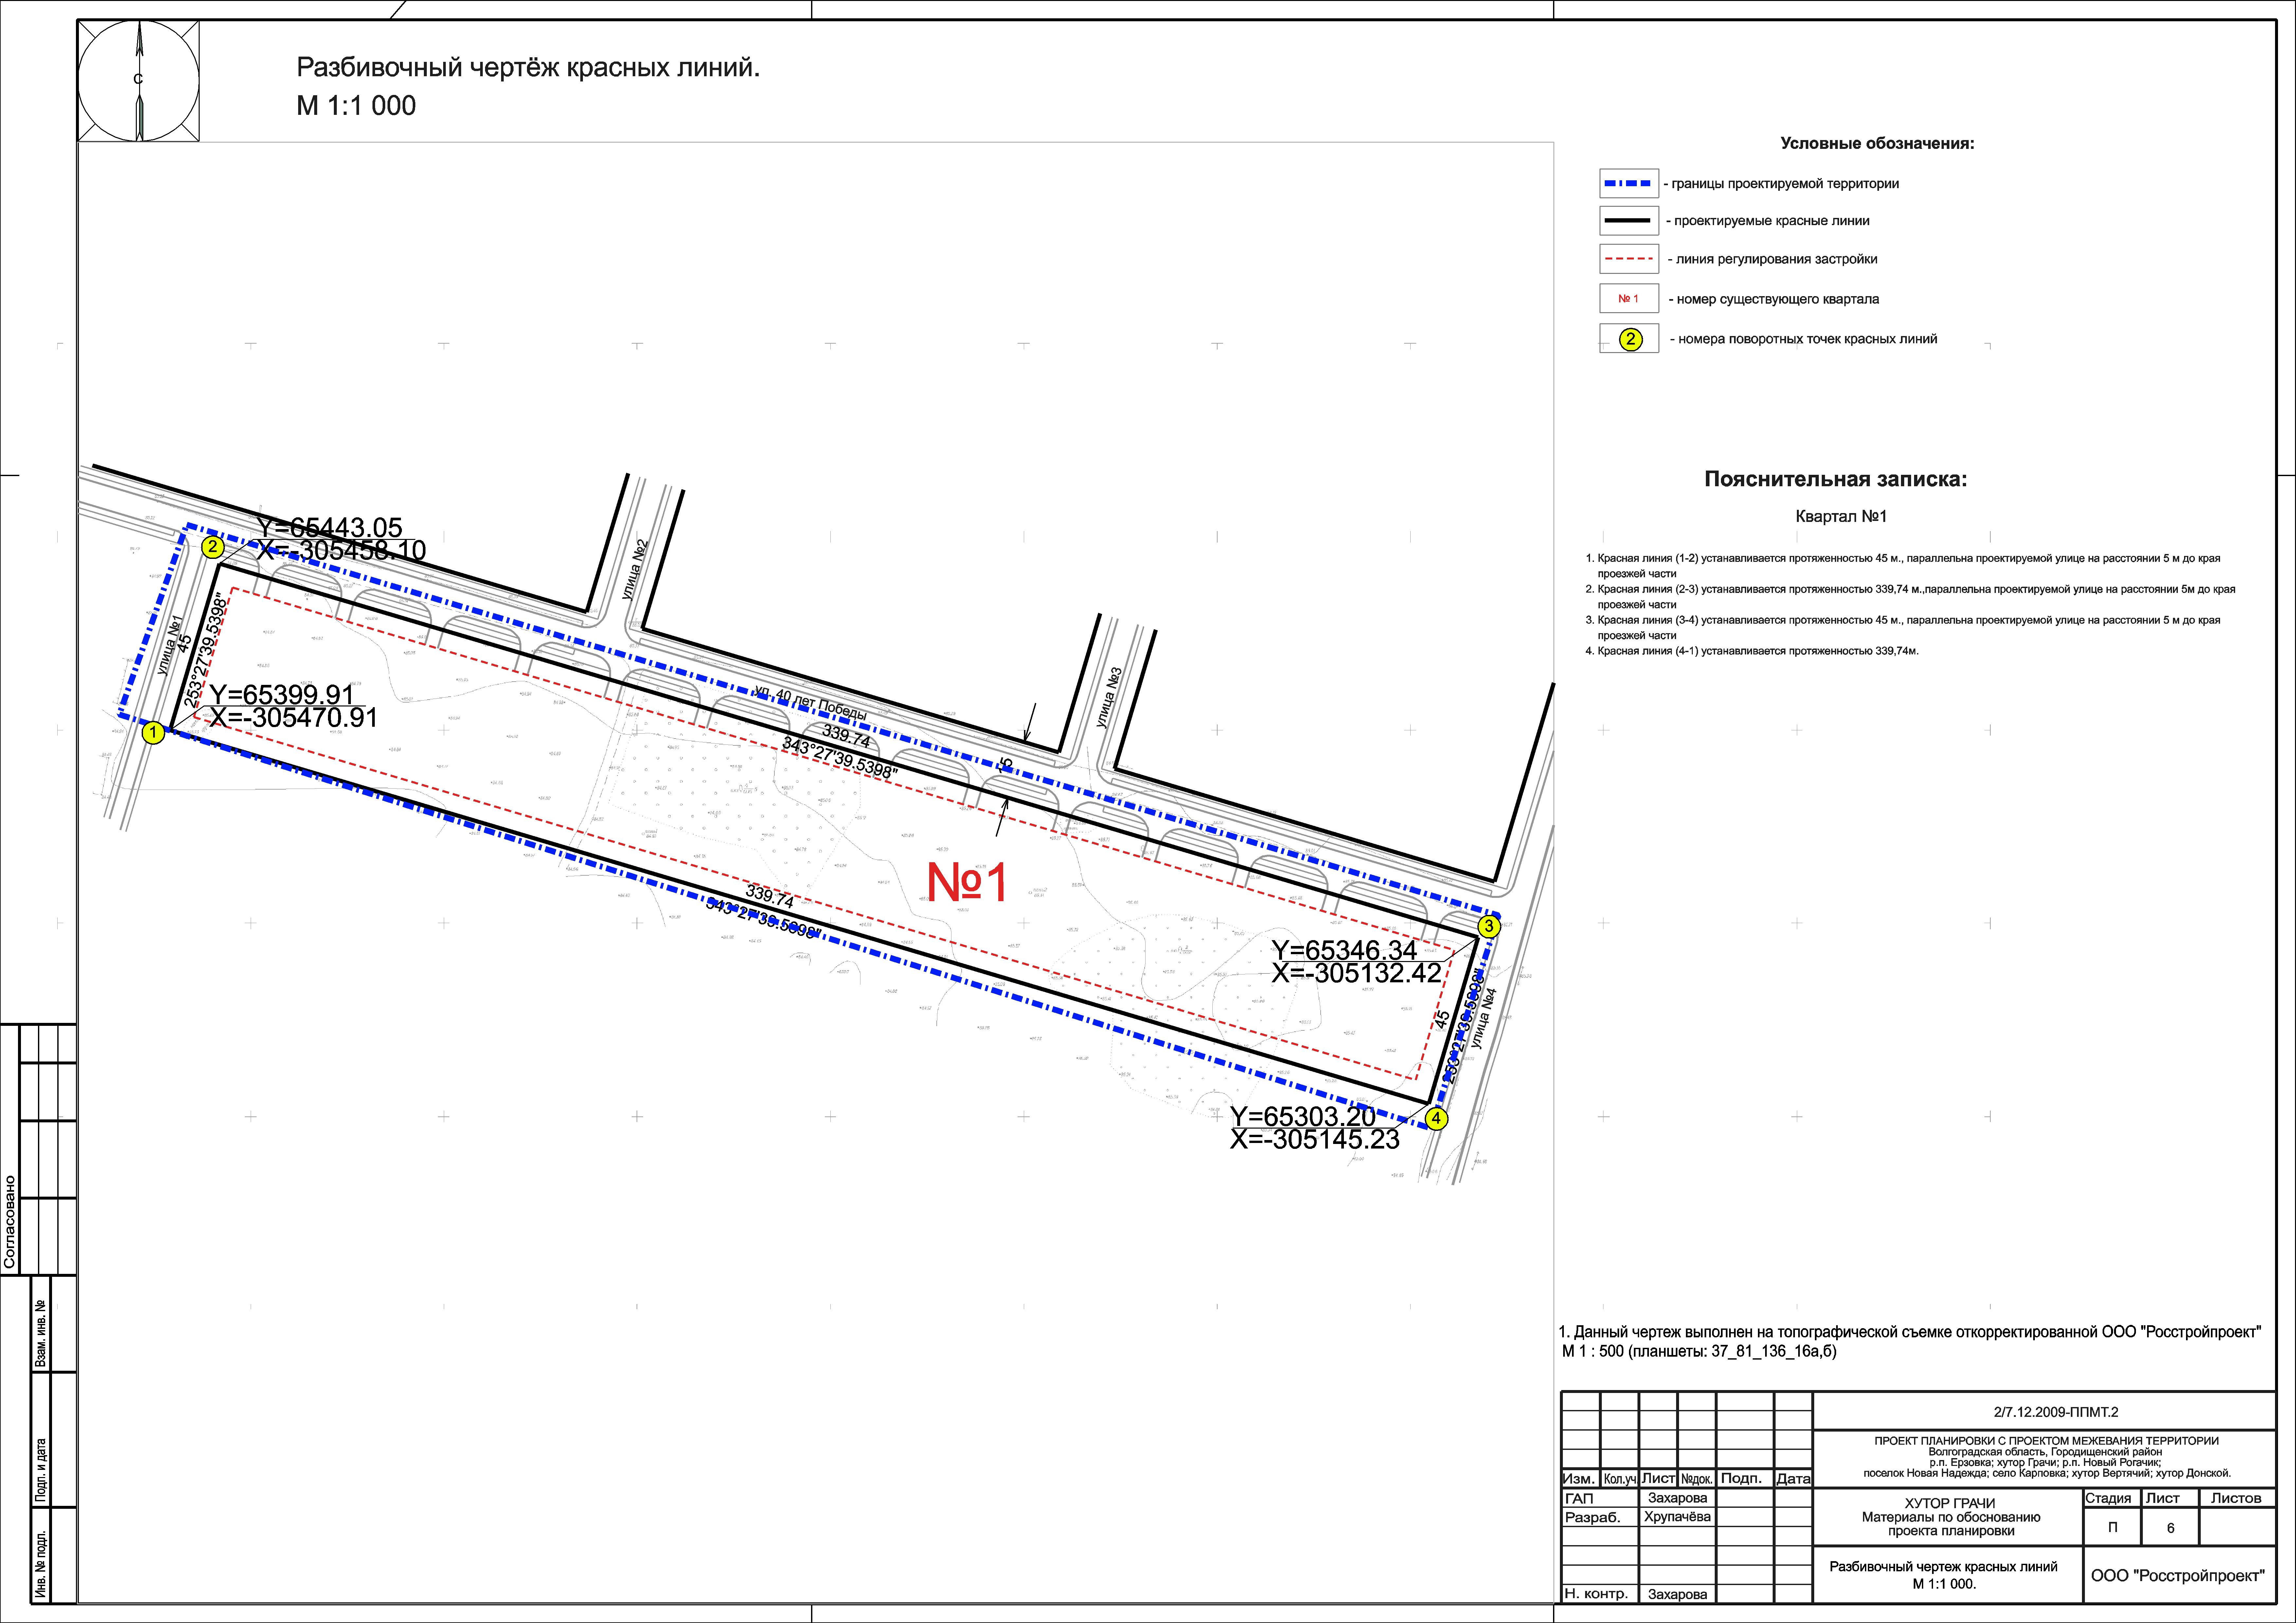This screenshot has height=1623, width=2296.
Task: Select yellow turning point marker 4
Action: [x=1436, y=1119]
